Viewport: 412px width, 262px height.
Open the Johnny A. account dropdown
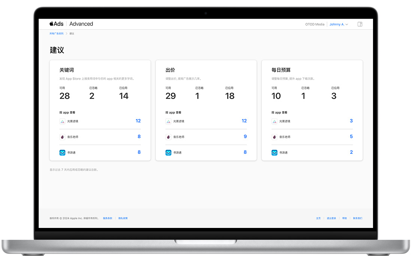point(339,24)
